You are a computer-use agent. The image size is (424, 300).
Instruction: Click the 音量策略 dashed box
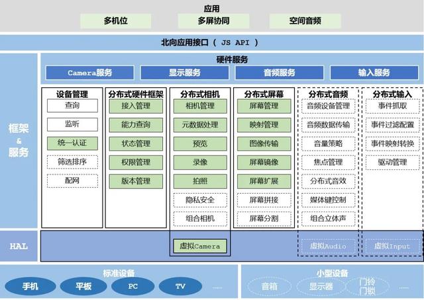click(x=329, y=143)
